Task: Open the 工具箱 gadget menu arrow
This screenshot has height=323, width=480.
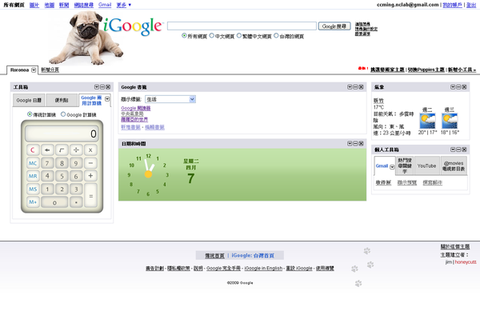Action: (97, 87)
